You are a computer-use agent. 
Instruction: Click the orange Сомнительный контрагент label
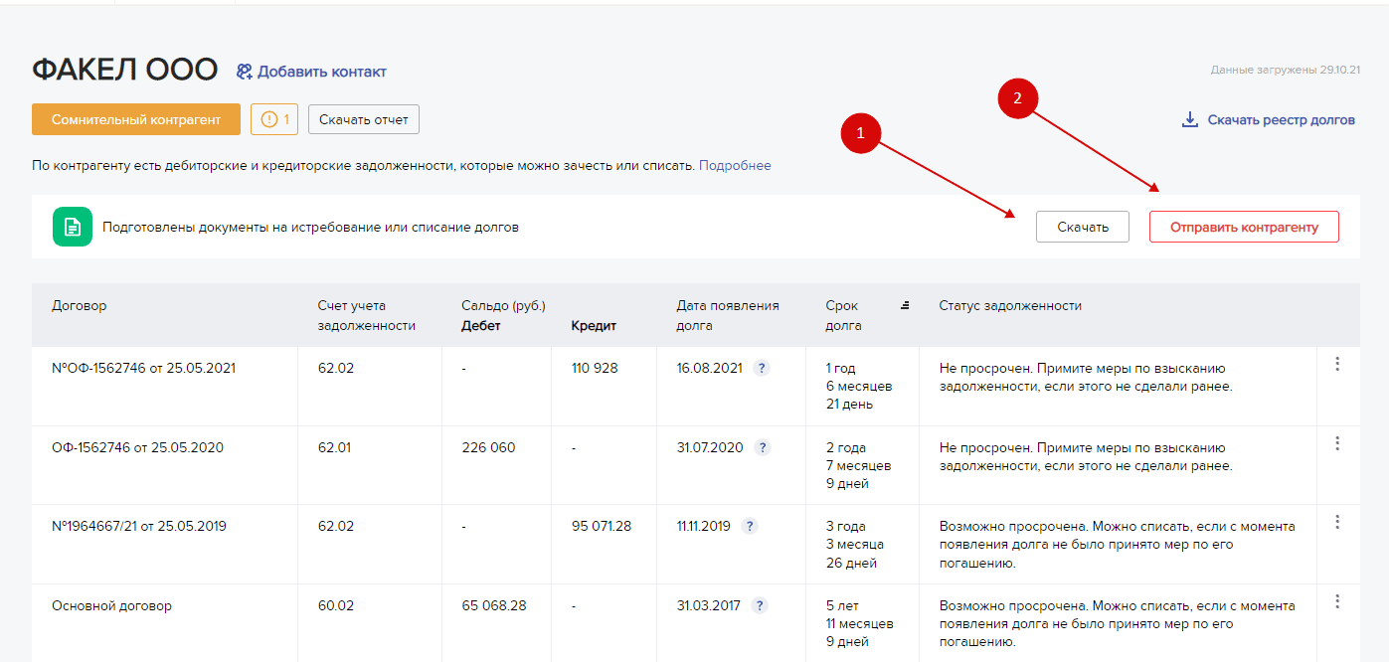pyautogui.click(x=136, y=119)
